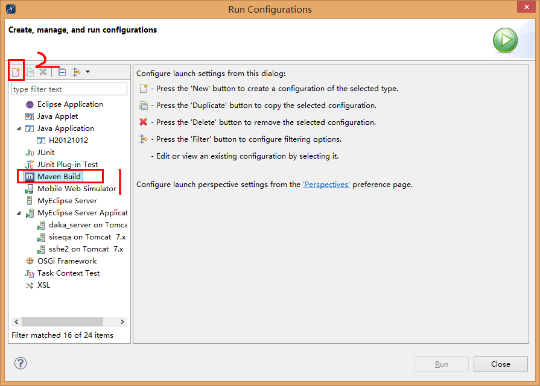Open siseqa on Tomcat 7.x configuration
This screenshot has width=540, height=386.
(87, 237)
